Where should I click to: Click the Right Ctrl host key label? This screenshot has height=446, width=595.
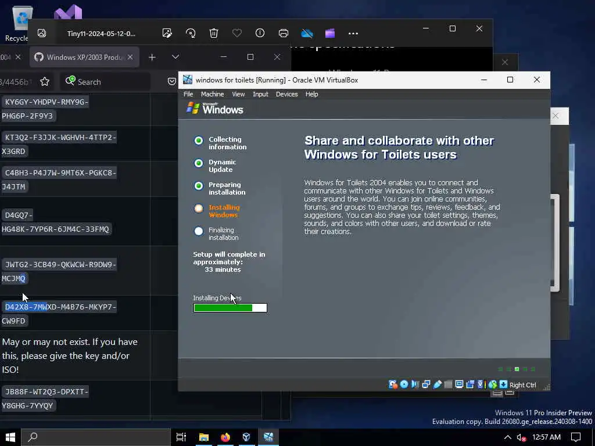522,385
